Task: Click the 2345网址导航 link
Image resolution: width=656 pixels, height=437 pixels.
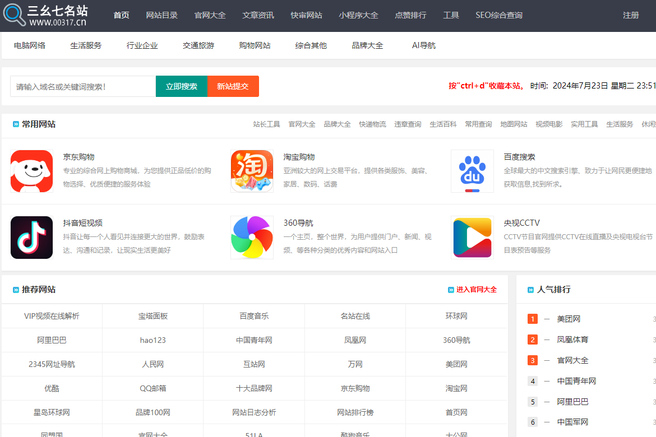Action: (52, 365)
